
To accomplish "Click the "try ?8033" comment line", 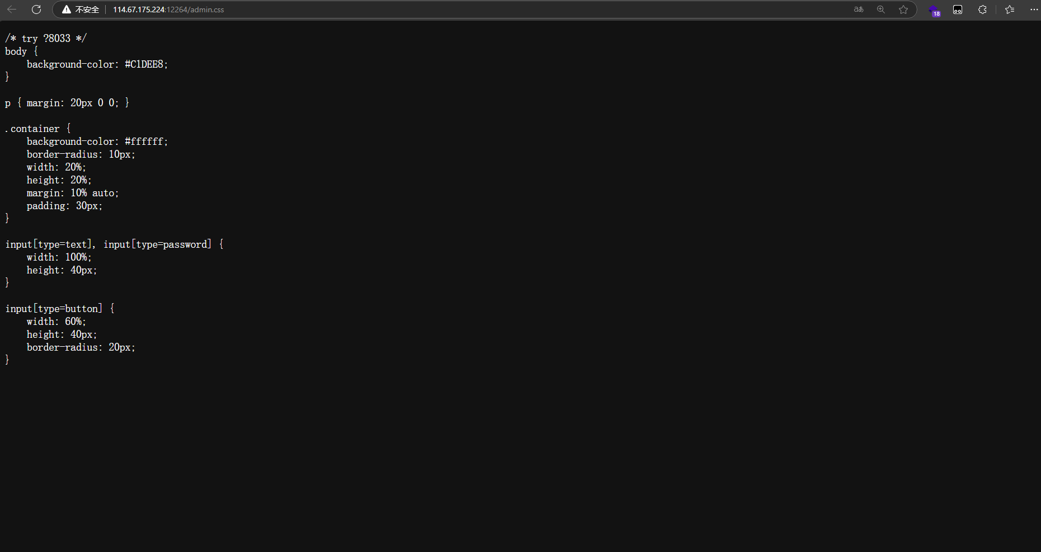I will point(46,38).
